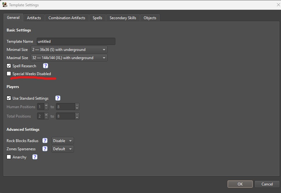The image size is (281, 193).
Task: Click the Template Settings app icon
Action: click(x=5, y=5)
